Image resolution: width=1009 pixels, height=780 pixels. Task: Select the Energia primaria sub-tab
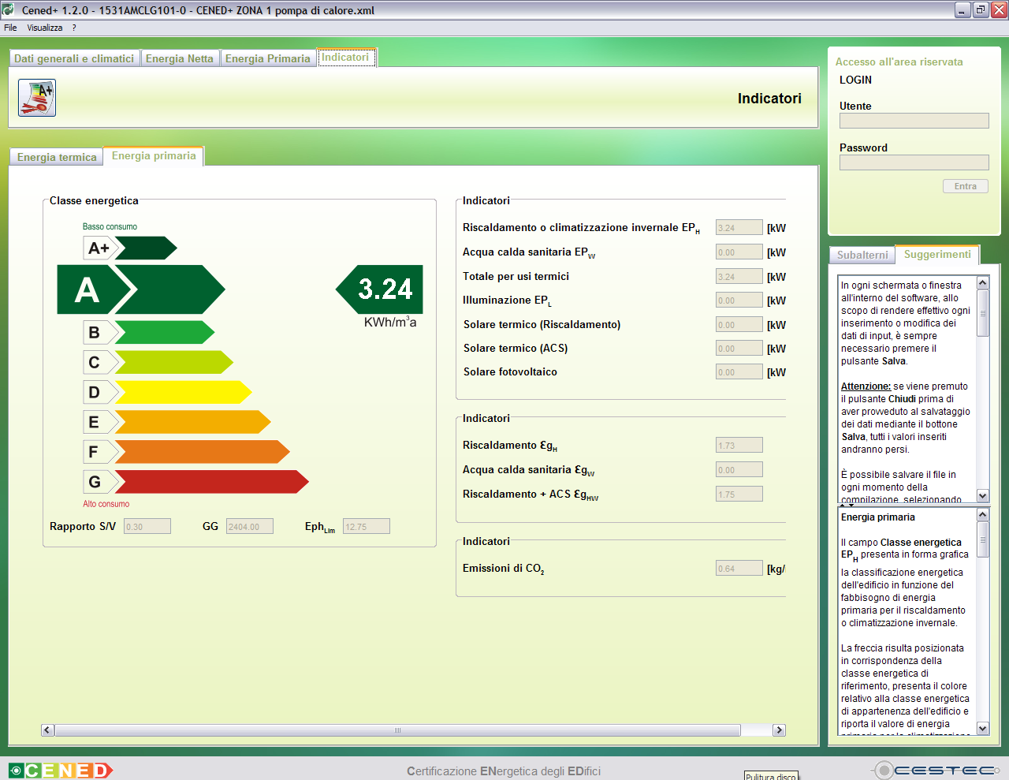point(154,155)
